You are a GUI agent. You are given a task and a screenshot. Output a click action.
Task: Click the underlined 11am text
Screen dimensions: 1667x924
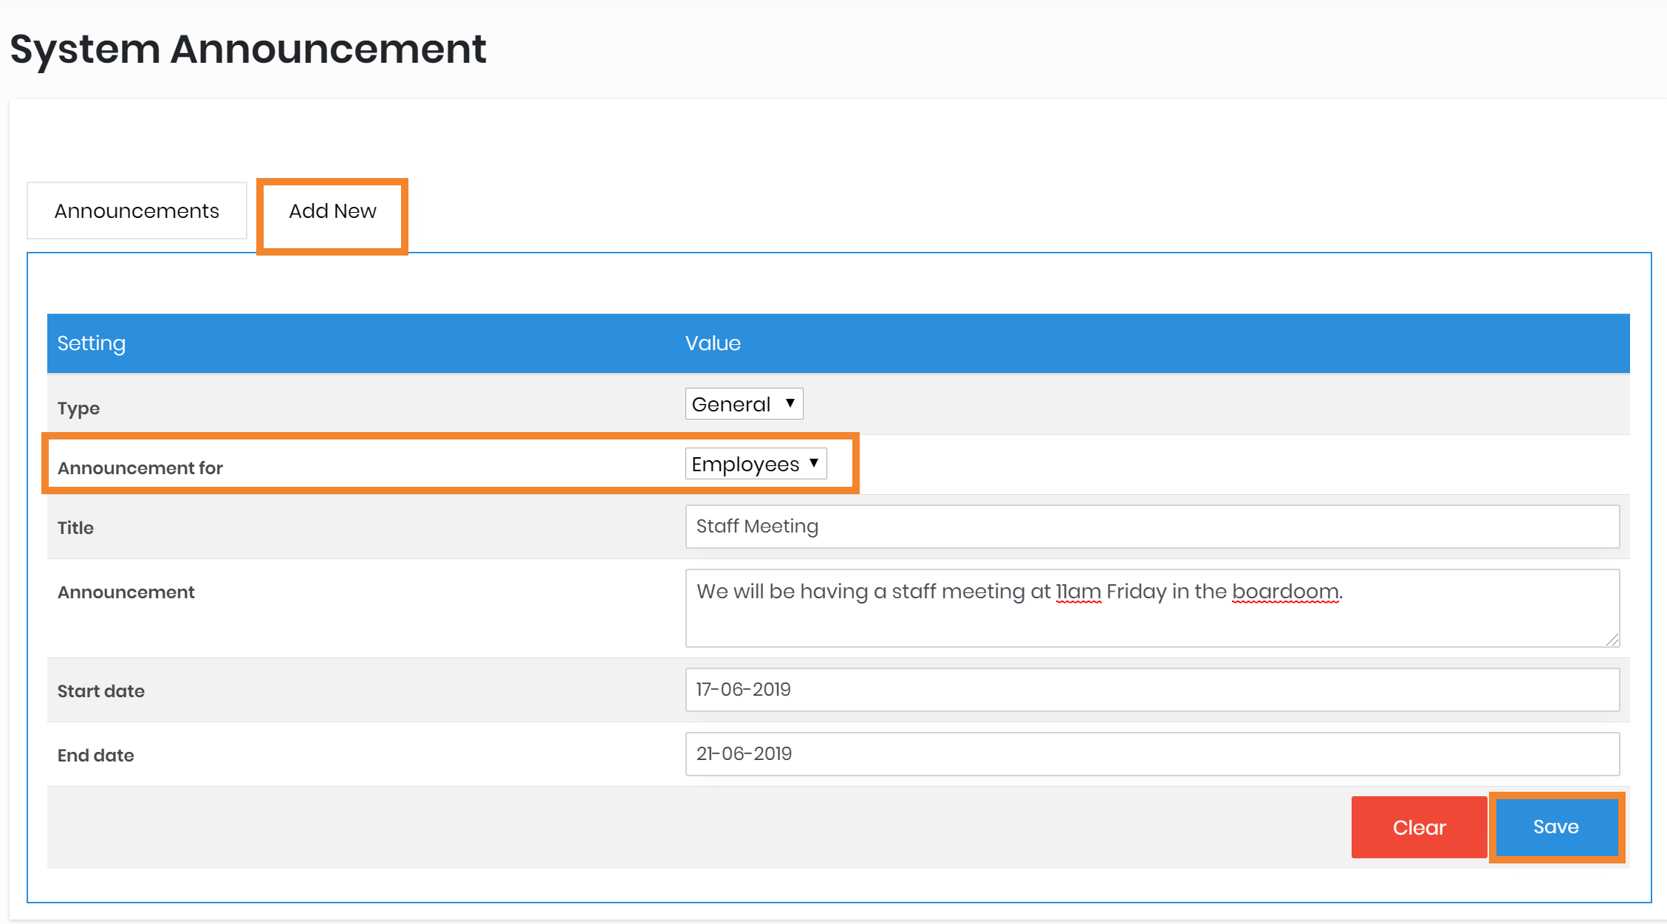[x=1078, y=592]
